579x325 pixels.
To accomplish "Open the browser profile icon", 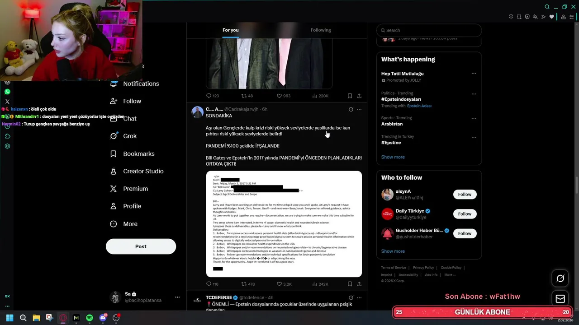I will coord(563,17).
